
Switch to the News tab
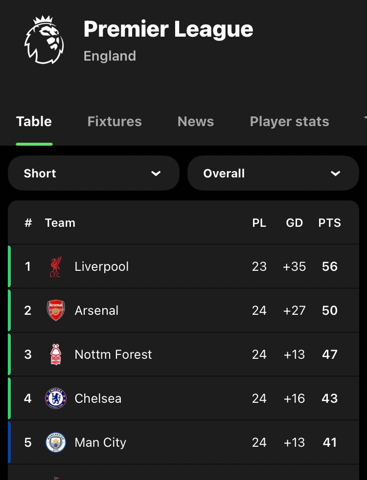196,121
